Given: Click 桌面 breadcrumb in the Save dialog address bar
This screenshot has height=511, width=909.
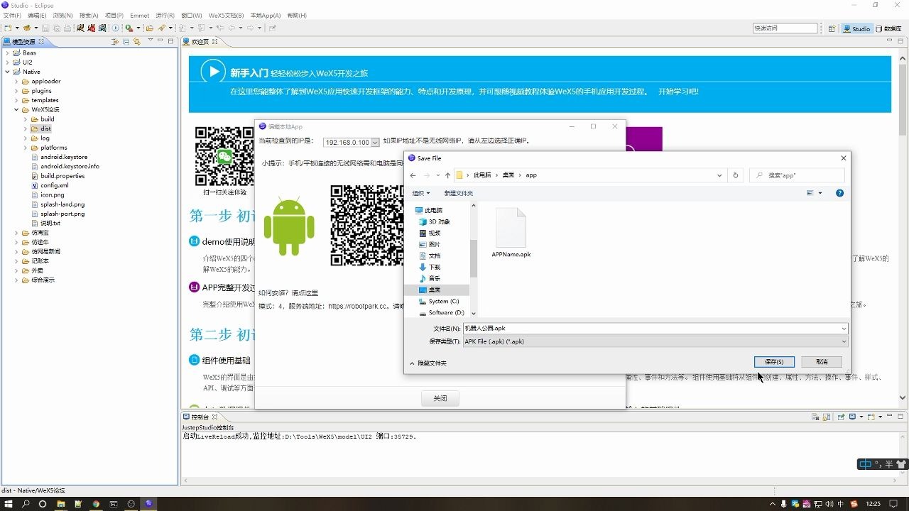Looking at the screenshot, I should click(508, 175).
